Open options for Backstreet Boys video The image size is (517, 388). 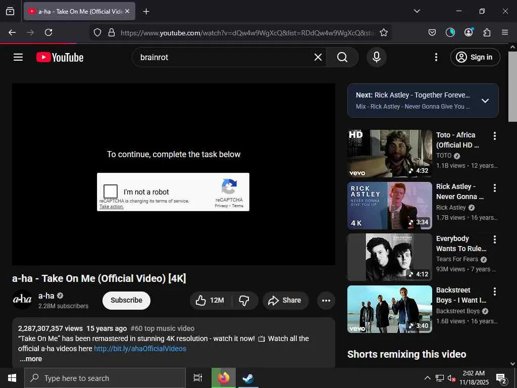(x=495, y=292)
